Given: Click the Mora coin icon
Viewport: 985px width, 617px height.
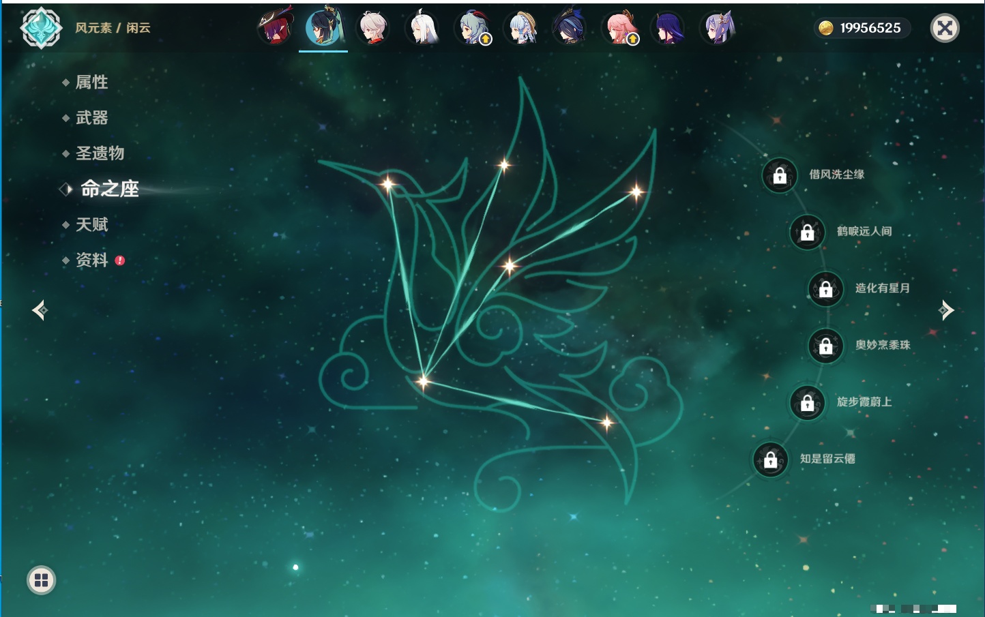Looking at the screenshot, I should [826, 28].
